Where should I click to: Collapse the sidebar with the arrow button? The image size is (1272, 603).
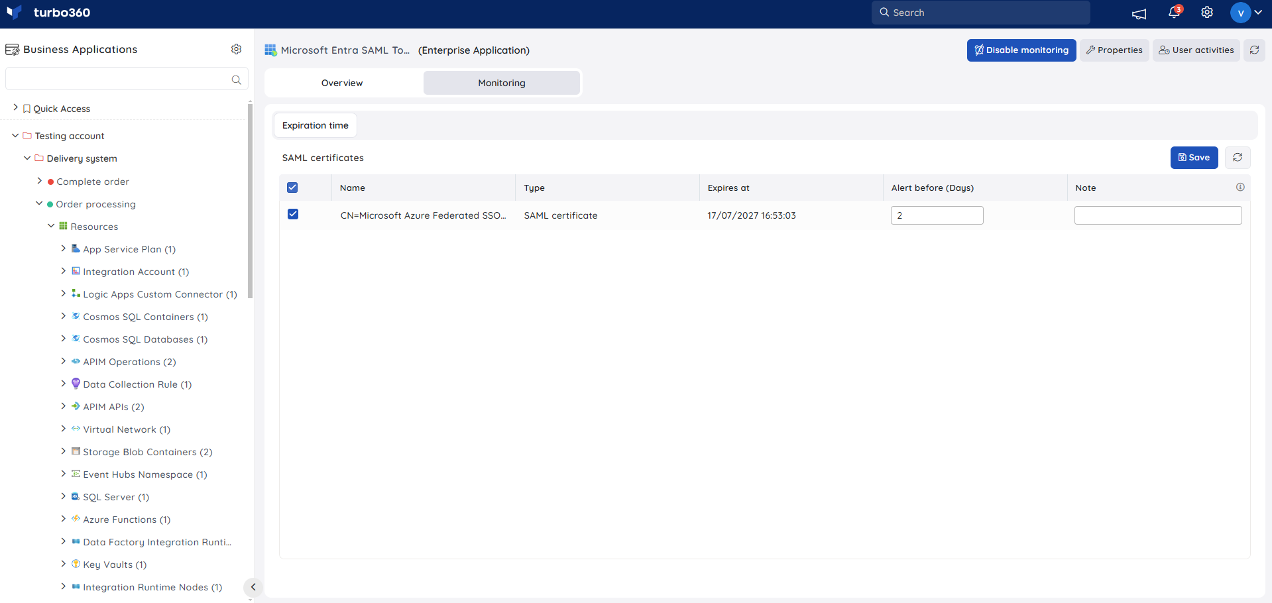point(253,587)
